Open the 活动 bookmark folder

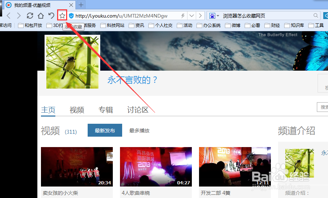pos(185,25)
